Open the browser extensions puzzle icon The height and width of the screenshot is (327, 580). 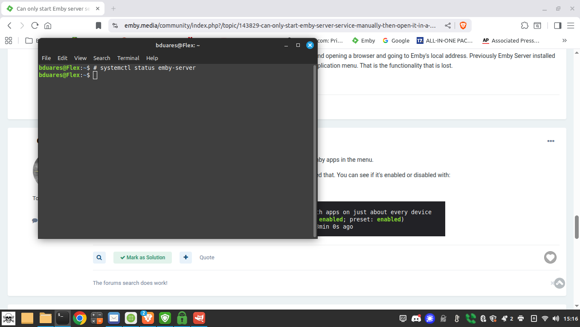tap(525, 26)
